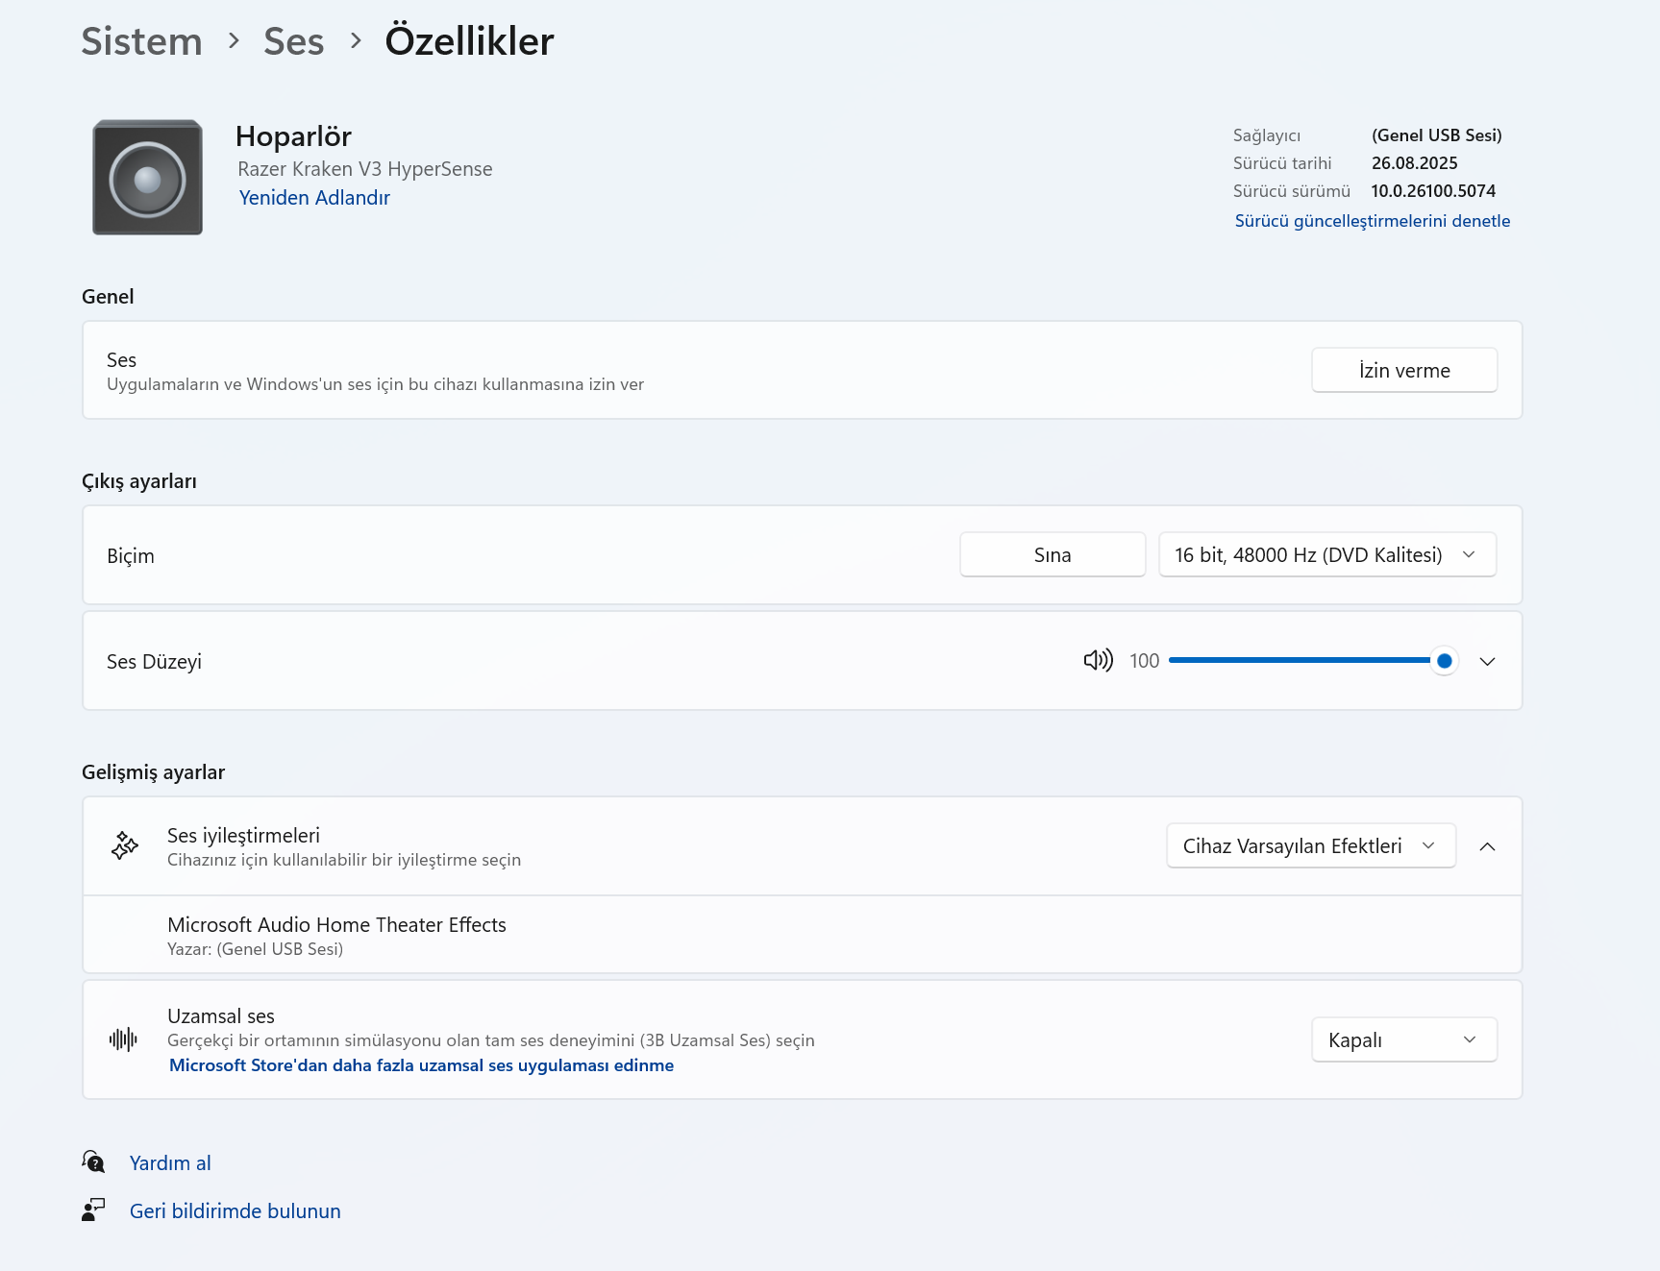Test audio with the Sına button

tap(1053, 554)
